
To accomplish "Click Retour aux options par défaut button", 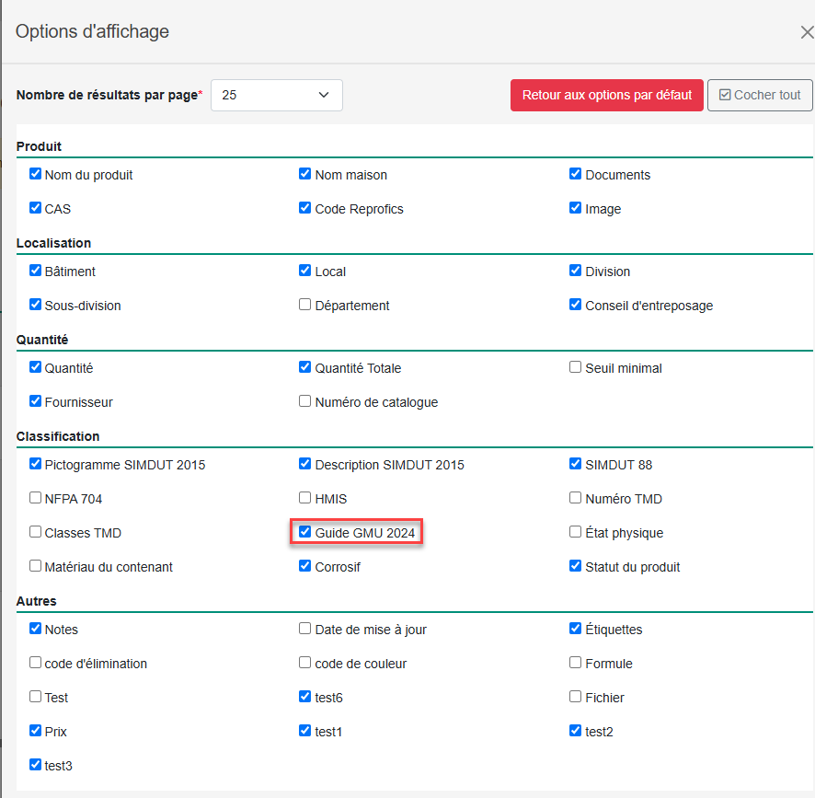I will click(606, 95).
